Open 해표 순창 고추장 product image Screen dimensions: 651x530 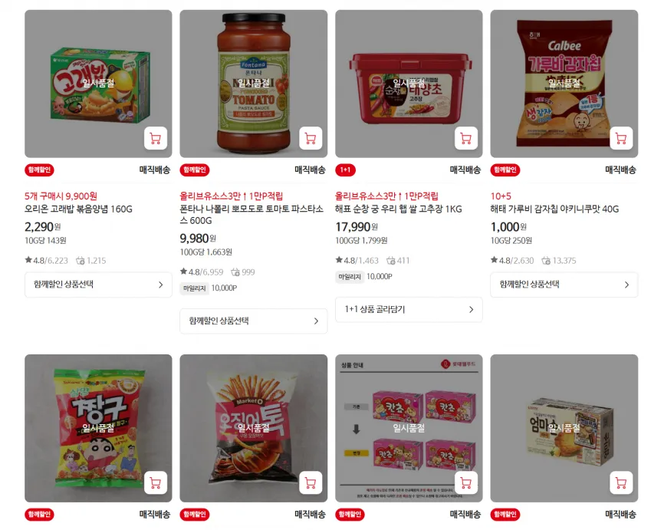click(x=409, y=84)
